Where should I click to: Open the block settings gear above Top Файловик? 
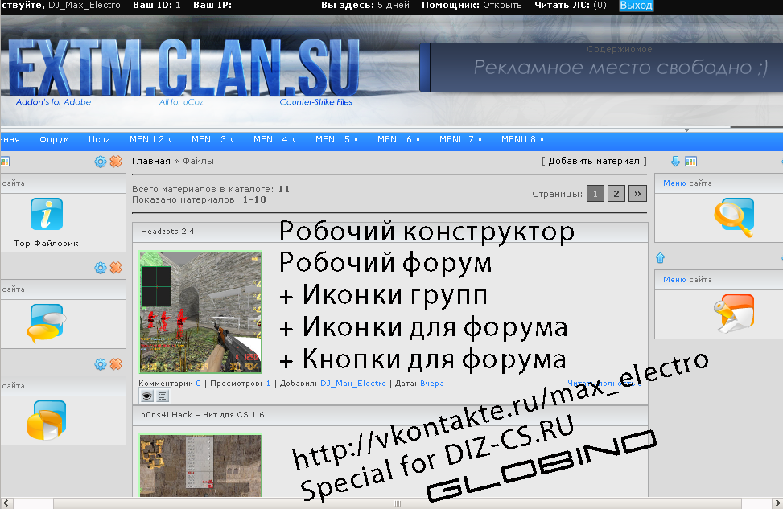tap(101, 162)
